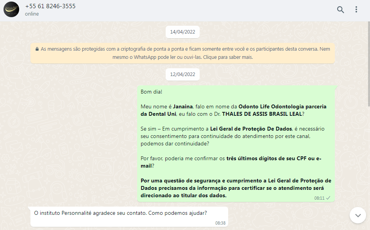Click the lock icon in encryption notice
Image resolution: width=370 pixels, height=230 pixels.
37,49
